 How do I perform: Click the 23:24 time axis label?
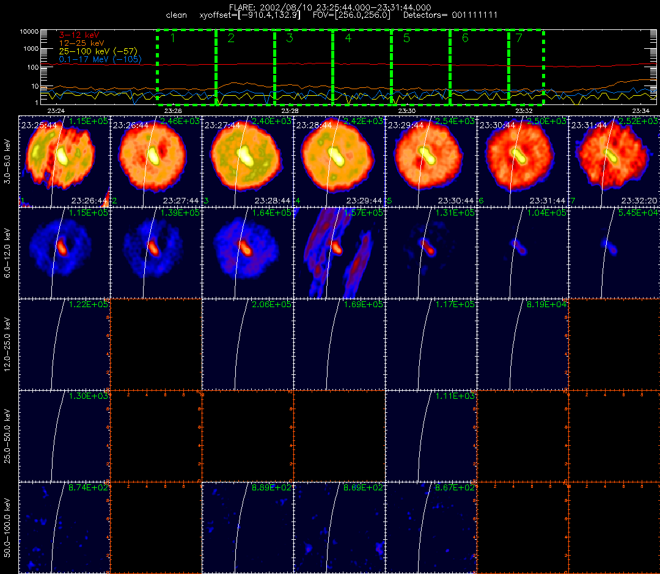[x=56, y=111]
